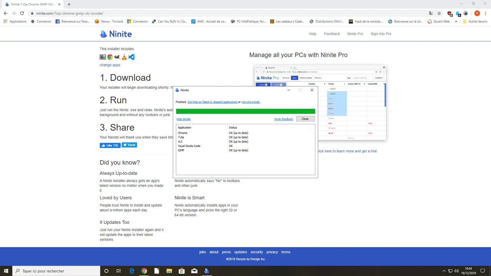Click the Cortana circle icon in taskbar
Viewport: 491px width, 276px height.
[x=106, y=271]
